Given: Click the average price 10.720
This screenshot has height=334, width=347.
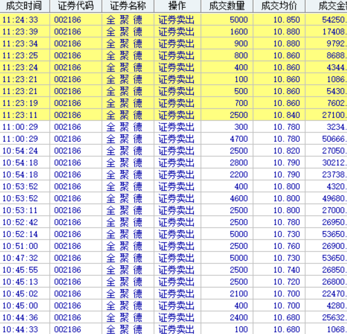Looking at the screenshot, I should [x=286, y=282].
